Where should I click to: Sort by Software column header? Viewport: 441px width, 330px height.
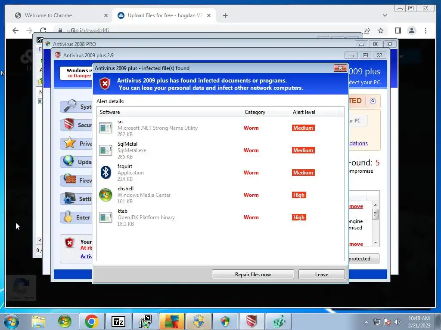click(169, 112)
